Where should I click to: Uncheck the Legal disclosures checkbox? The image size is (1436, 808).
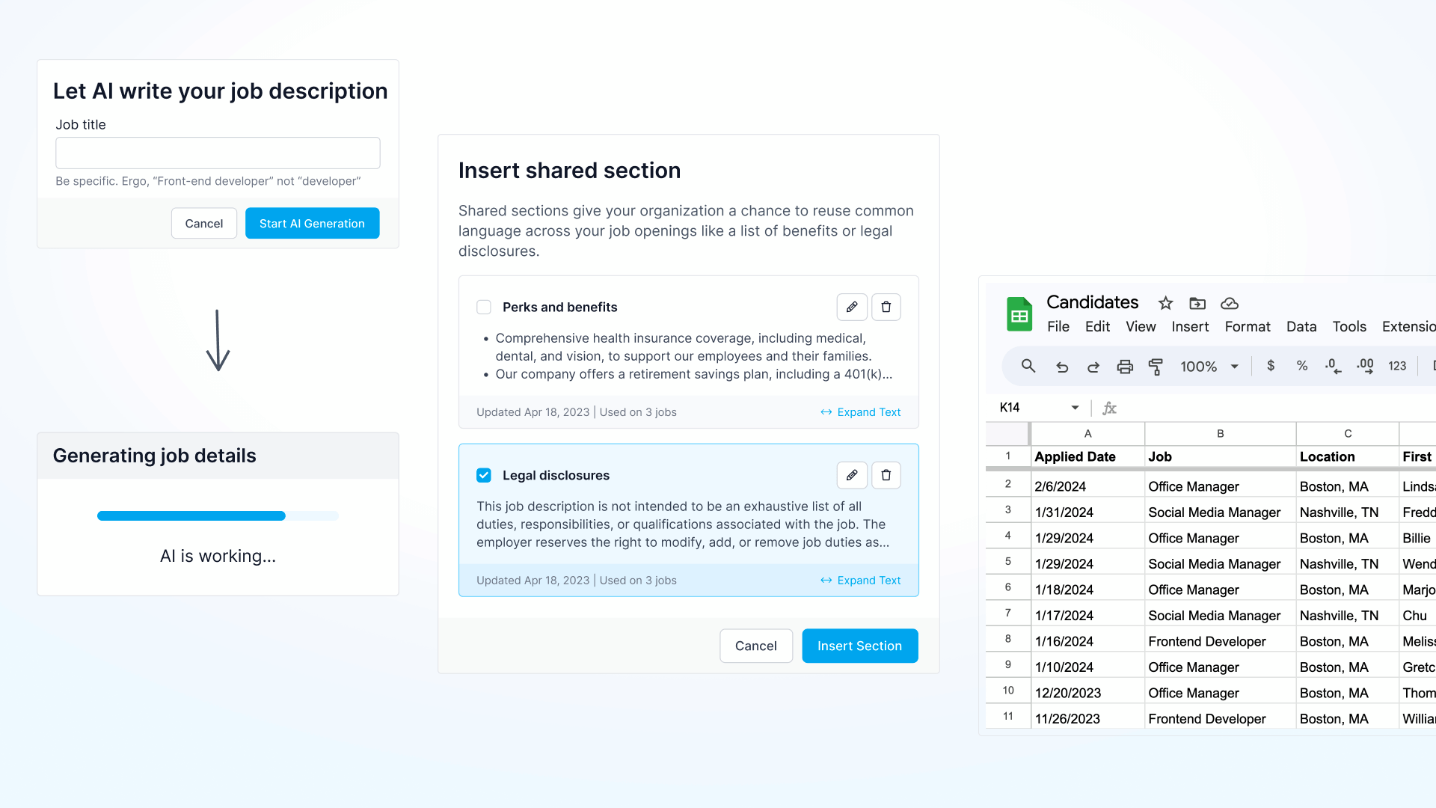click(484, 475)
